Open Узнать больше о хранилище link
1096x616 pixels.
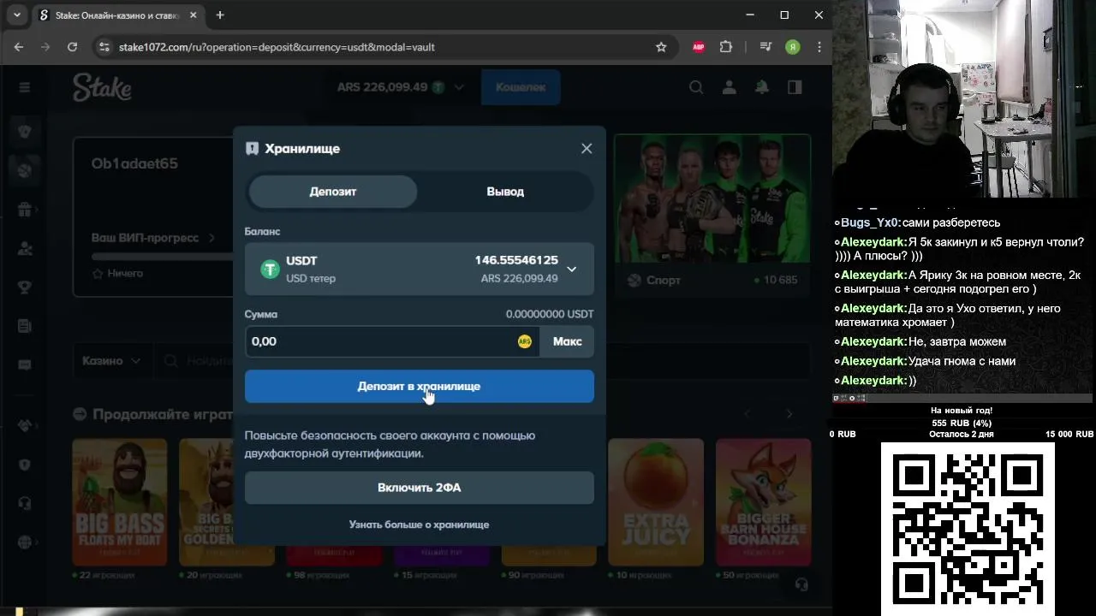(420, 524)
